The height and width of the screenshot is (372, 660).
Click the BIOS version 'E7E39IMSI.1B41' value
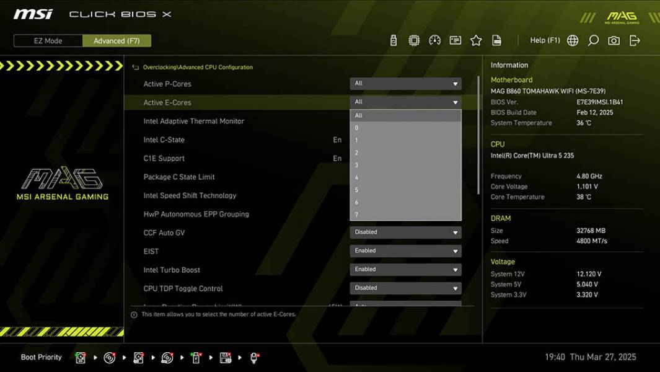[600, 102]
